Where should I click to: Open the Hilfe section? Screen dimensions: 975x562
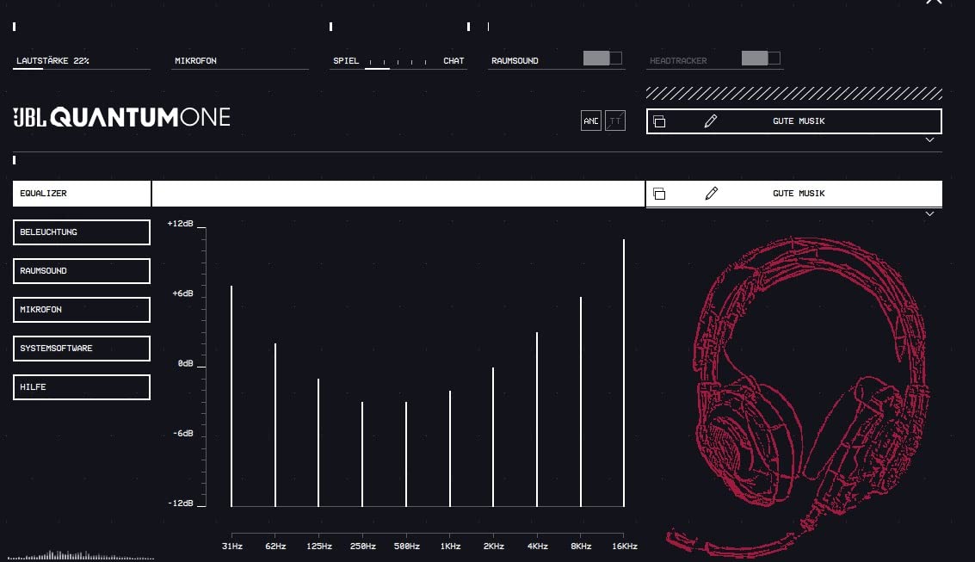coord(82,386)
